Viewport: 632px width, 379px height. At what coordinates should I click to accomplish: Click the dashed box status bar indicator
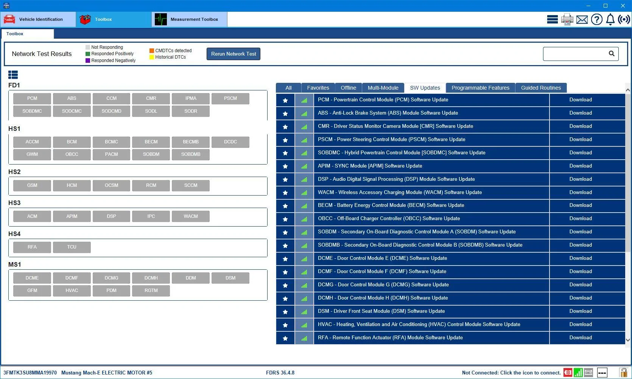click(602, 373)
